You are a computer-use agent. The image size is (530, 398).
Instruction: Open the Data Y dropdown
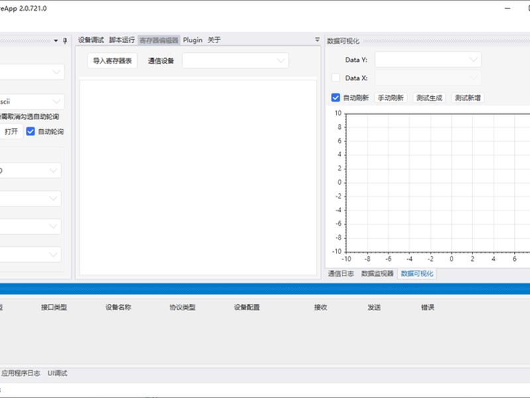428,60
